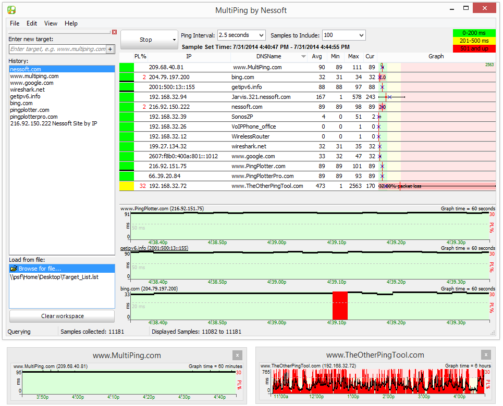Open the View menu
The width and height of the screenshot is (503, 406).
[x=51, y=23]
